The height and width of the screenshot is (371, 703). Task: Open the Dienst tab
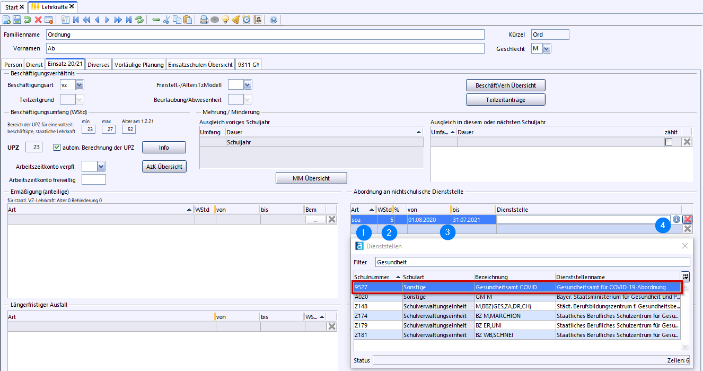point(34,65)
